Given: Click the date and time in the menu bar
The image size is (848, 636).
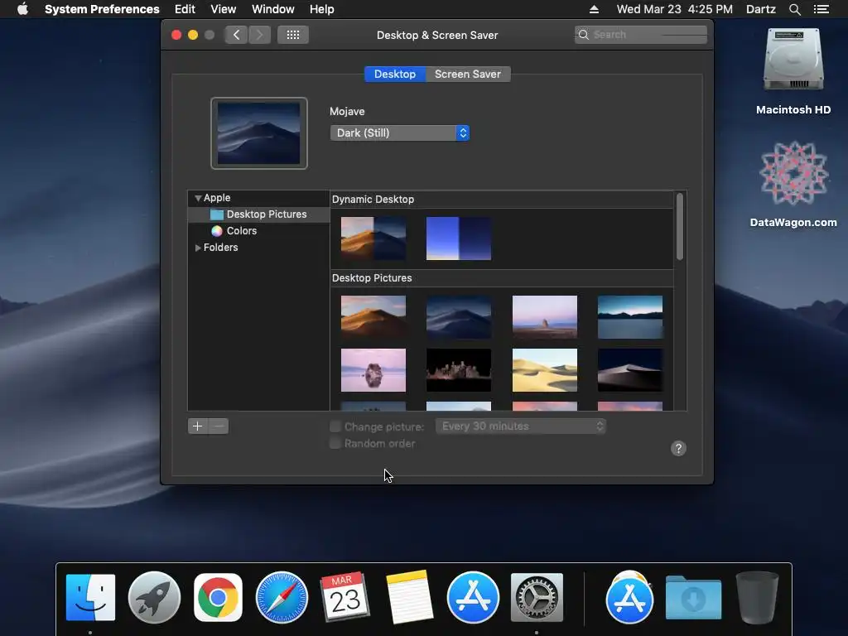Looking at the screenshot, I should (x=674, y=9).
